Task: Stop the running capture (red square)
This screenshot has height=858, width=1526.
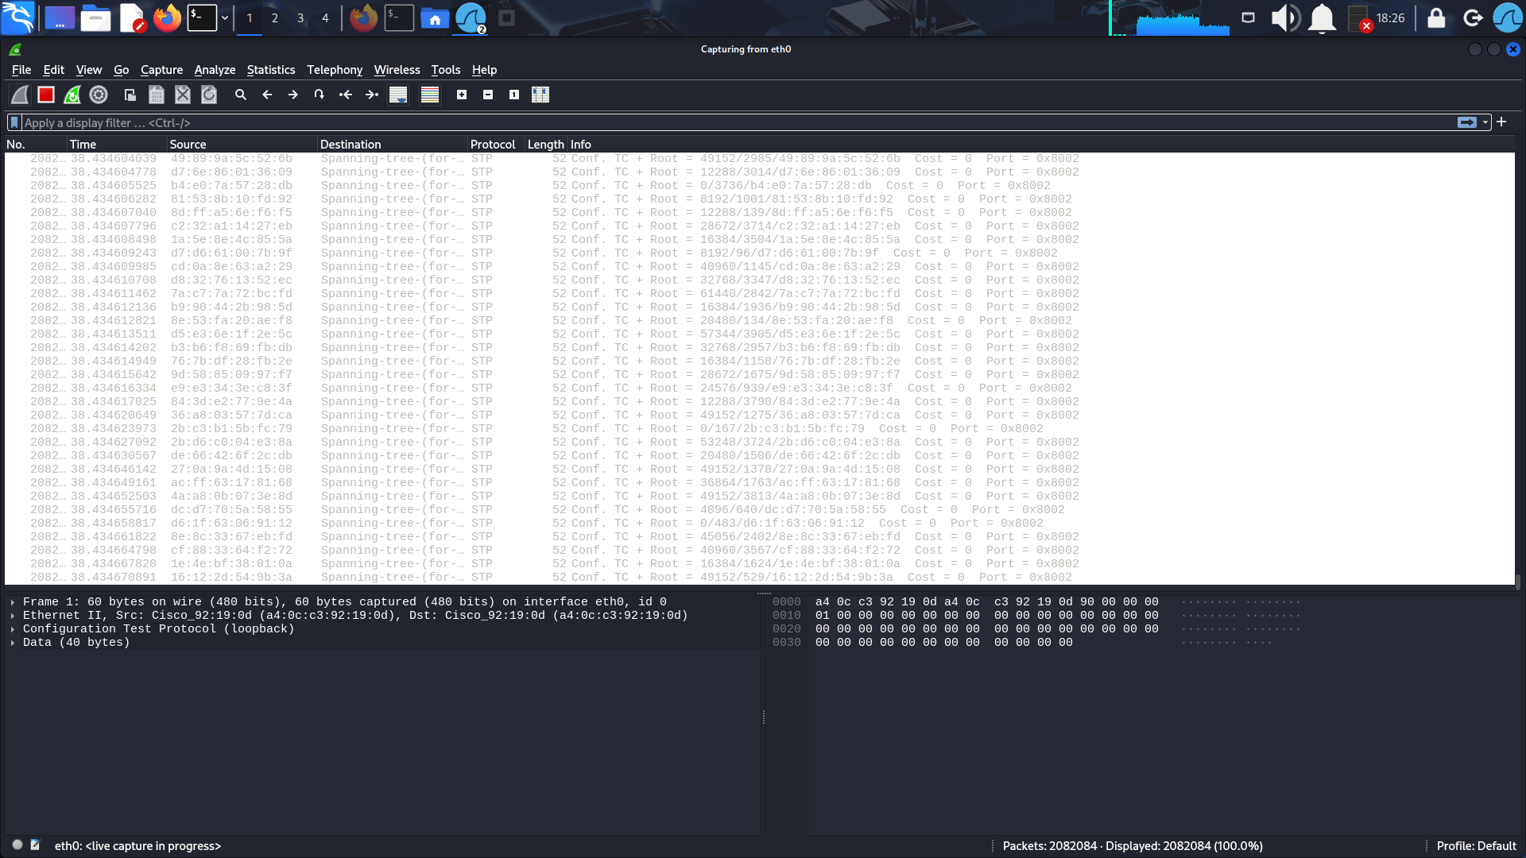Action: pos(46,95)
